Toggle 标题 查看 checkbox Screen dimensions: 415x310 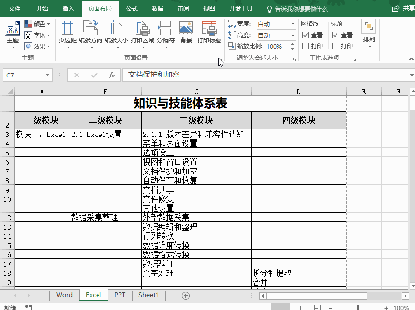click(x=335, y=35)
